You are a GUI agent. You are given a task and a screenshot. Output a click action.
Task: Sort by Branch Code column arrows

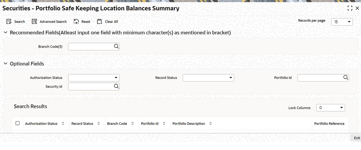pyautogui.click(x=133, y=123)
